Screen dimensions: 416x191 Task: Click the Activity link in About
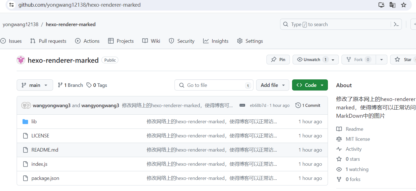353,149
